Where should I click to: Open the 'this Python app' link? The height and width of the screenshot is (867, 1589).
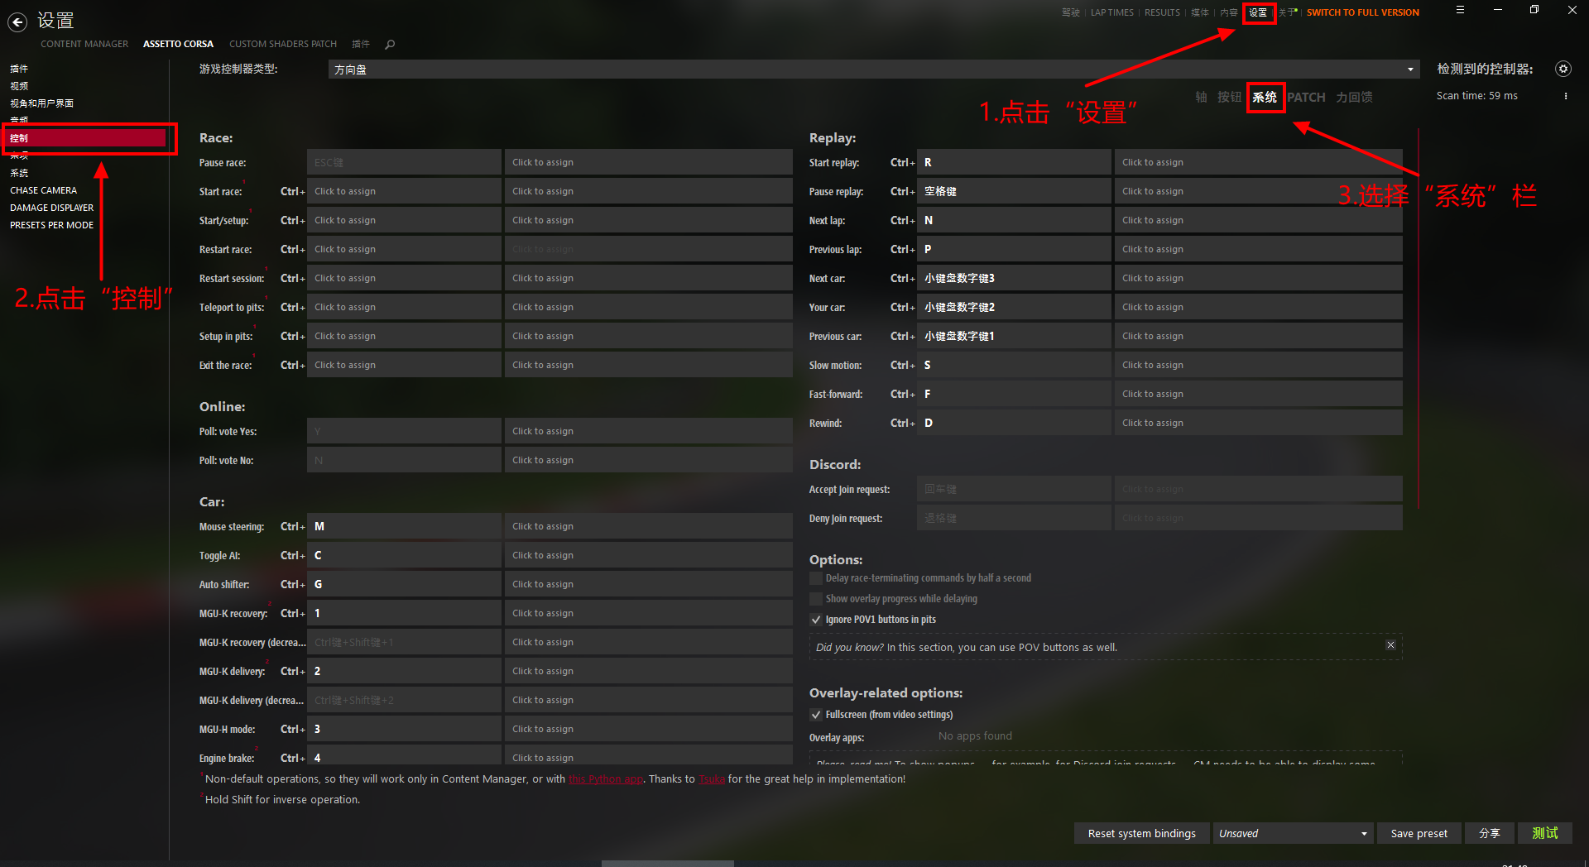click(606, 779)
